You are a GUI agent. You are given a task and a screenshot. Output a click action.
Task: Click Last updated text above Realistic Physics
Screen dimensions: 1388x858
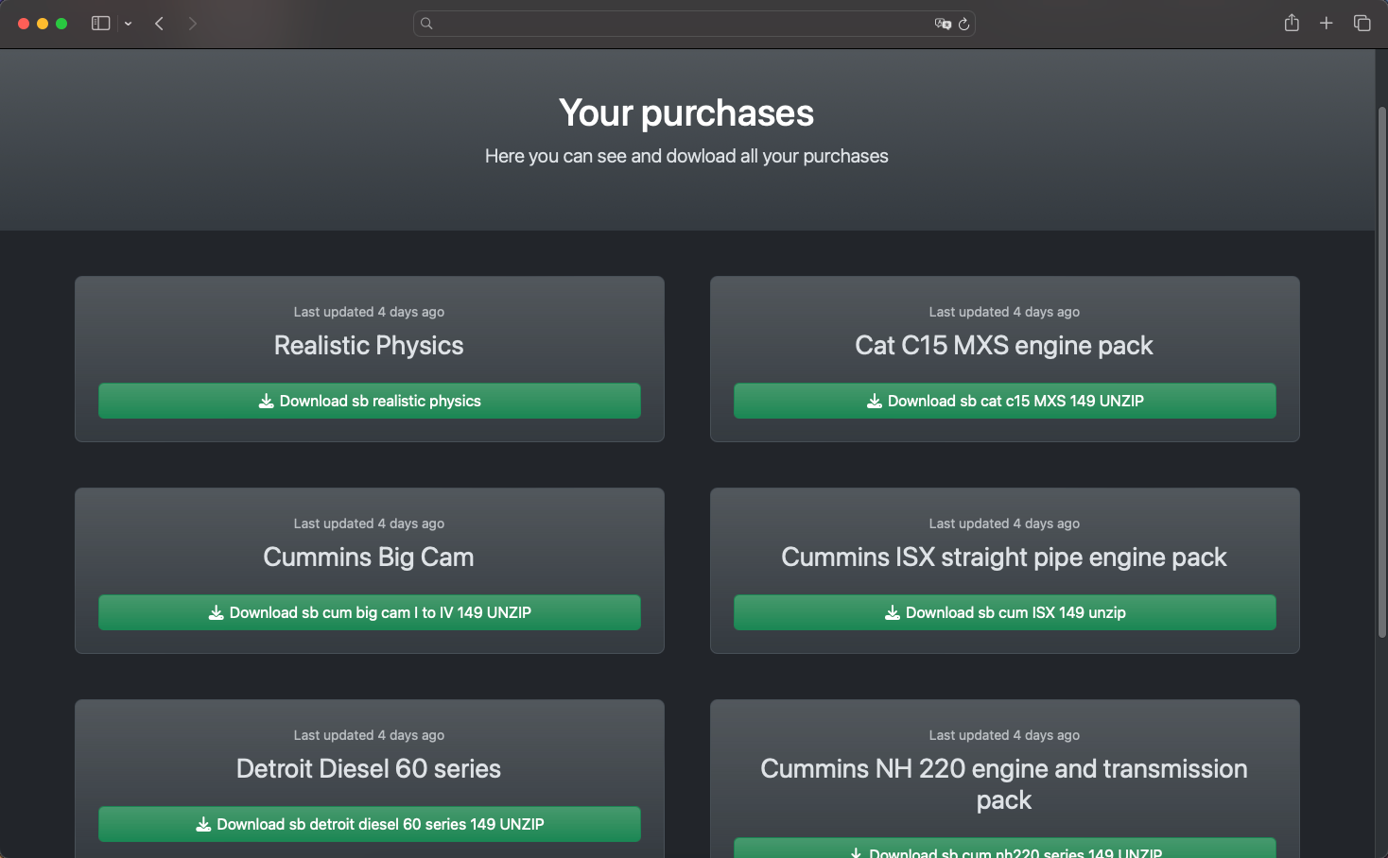tap(369, 312)
